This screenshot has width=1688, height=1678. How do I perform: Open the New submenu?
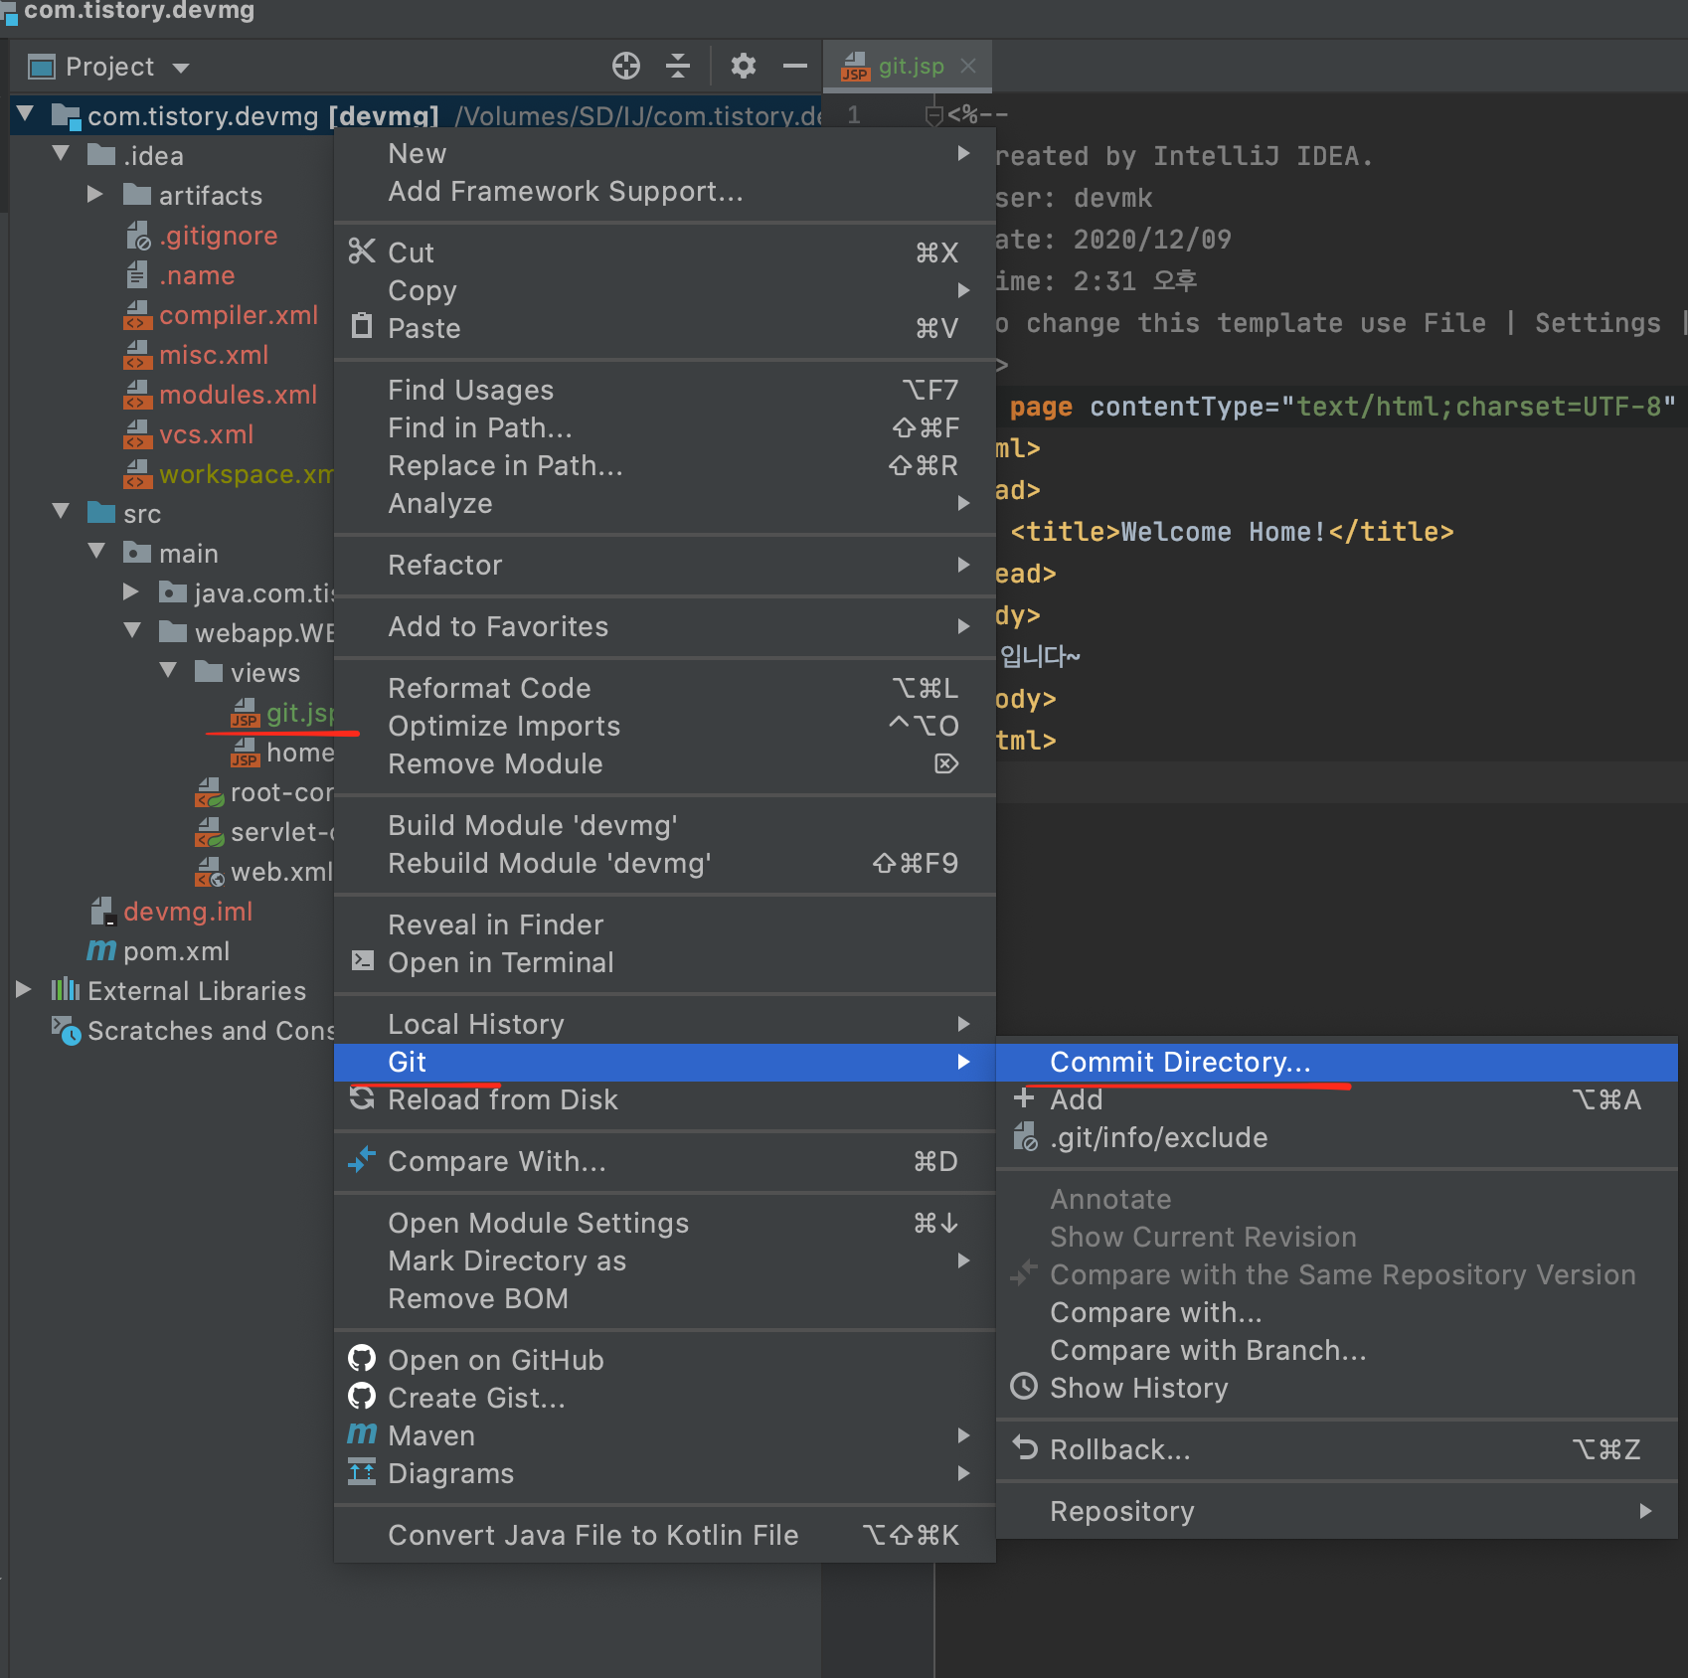tap(664, 153)
